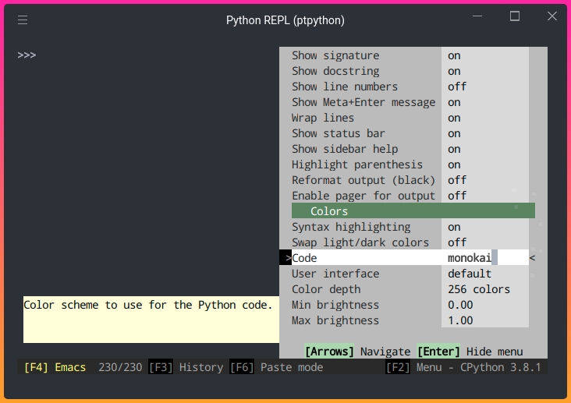
Task: Adjust the Min brightness value
Action: (460, 305)
